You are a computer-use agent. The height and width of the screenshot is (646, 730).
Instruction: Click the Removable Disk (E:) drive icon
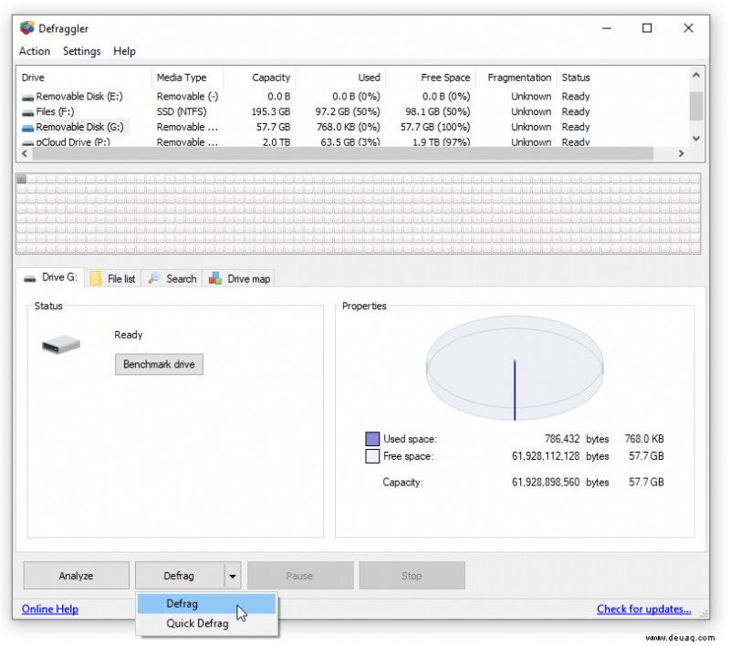28,98
